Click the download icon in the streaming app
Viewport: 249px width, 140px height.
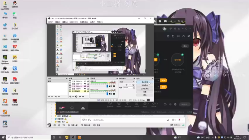click(72, 108)
